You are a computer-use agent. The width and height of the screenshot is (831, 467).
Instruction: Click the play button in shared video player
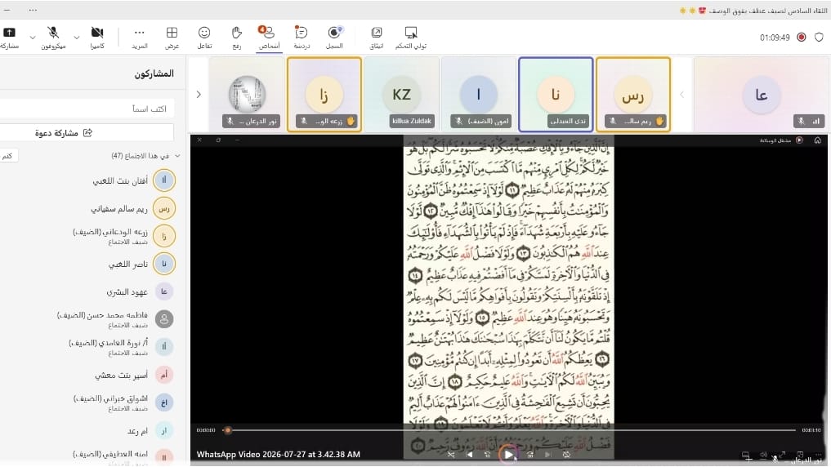coord(509,454)
